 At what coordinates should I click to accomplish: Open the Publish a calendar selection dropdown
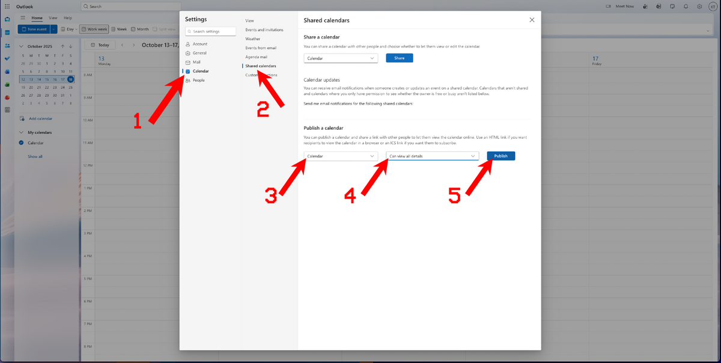click(x=341, y=156)
